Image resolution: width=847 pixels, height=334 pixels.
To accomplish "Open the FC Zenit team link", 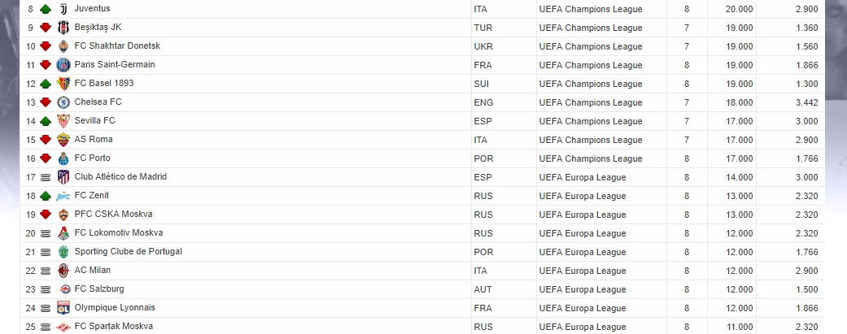I will pyautogui.click(x=91, y=195).
